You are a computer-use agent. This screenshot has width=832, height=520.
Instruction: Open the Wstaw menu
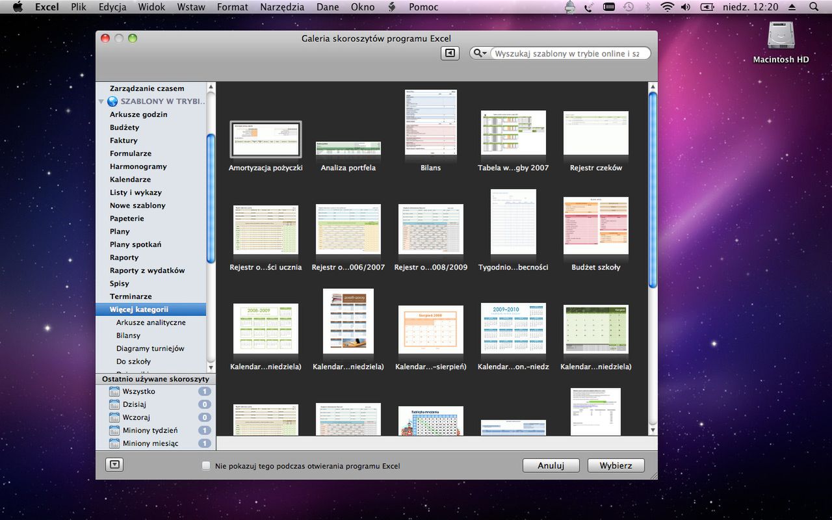point(190,7)
